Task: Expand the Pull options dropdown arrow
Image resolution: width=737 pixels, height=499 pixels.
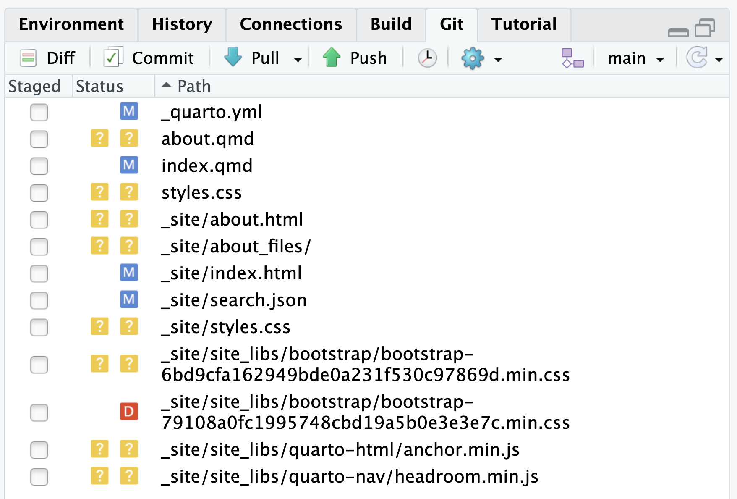Action: point(298,60)
